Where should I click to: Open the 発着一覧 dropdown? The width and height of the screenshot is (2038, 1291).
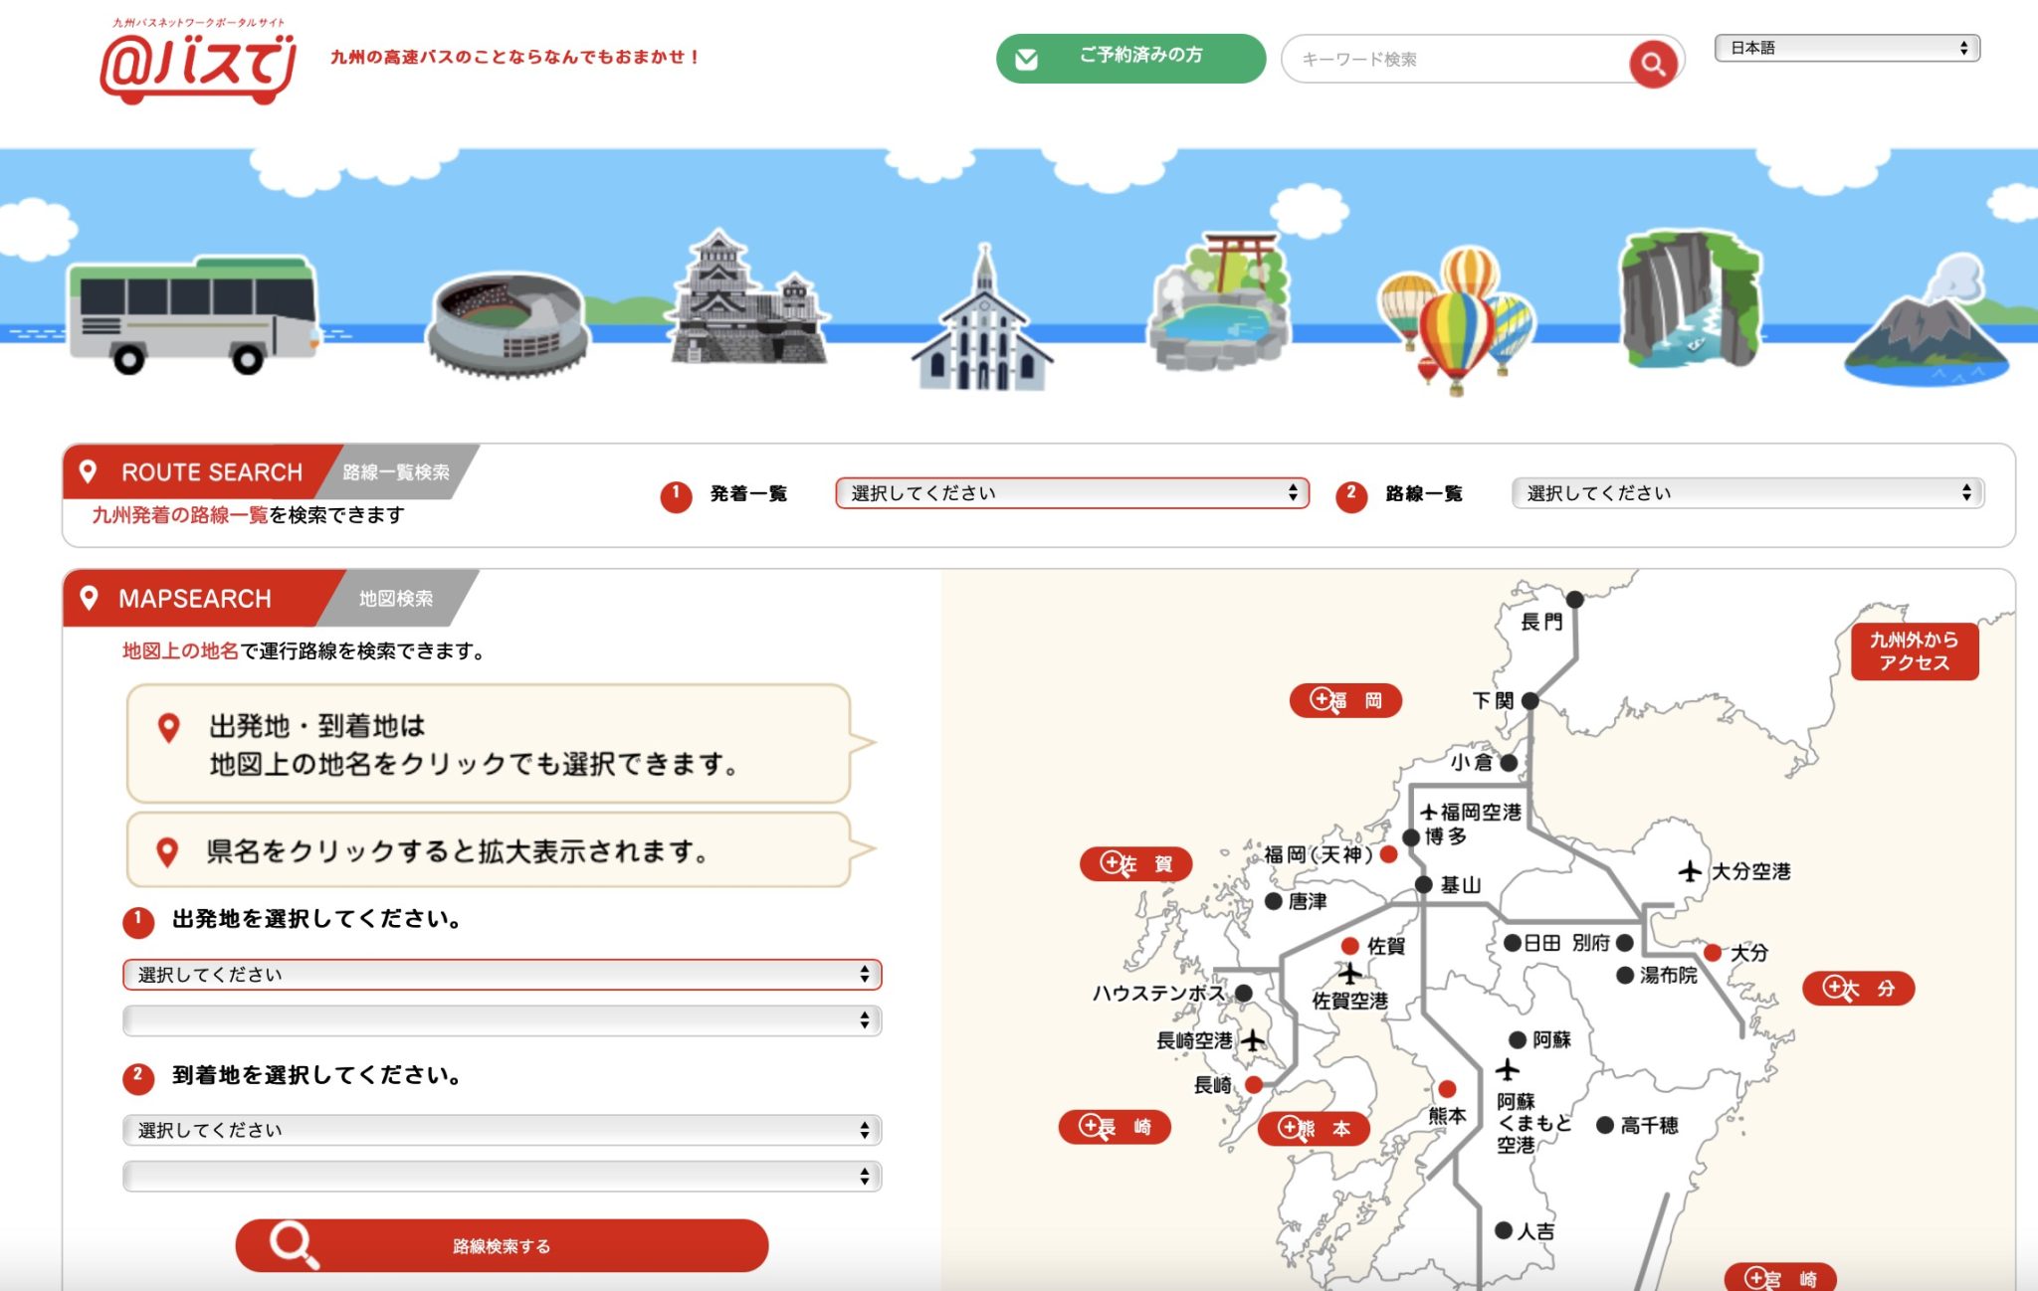click(x=1072, y=491)
